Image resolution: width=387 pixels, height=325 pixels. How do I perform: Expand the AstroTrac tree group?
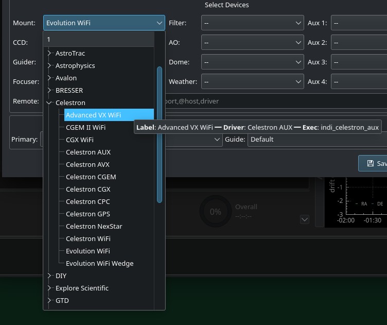pos(49,53)
